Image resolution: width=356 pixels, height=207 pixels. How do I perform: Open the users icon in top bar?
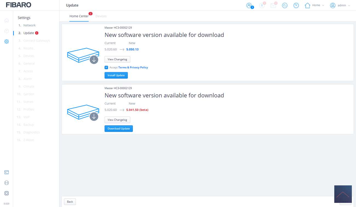[249, 5]
